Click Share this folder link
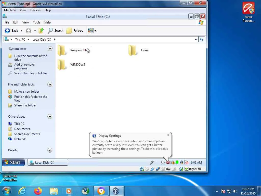261x196 pixels. (x=25, y=105)
